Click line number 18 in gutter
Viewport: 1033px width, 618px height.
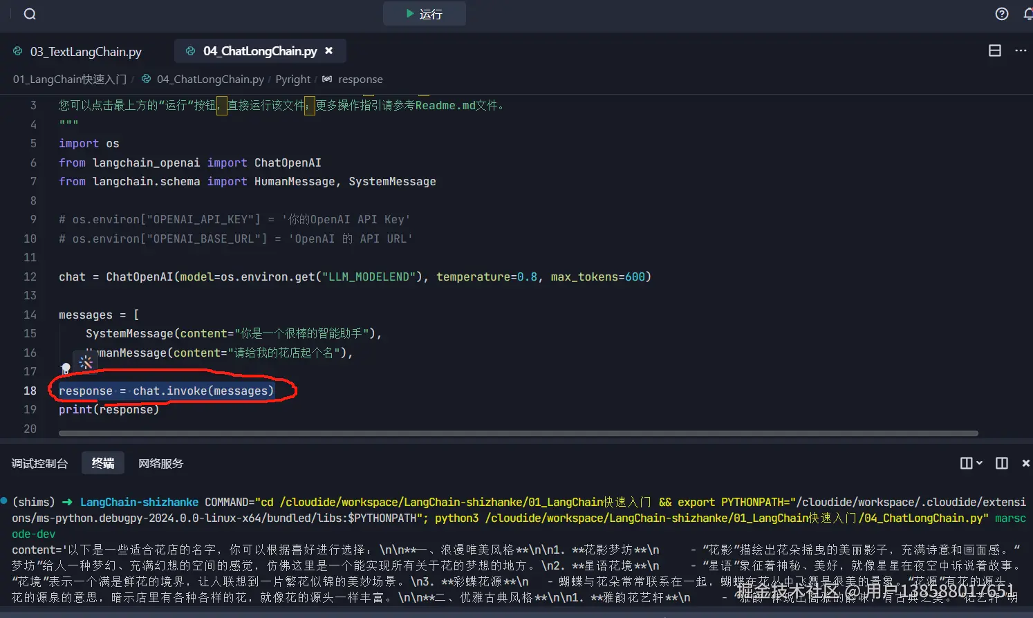(x=30, y=391)
